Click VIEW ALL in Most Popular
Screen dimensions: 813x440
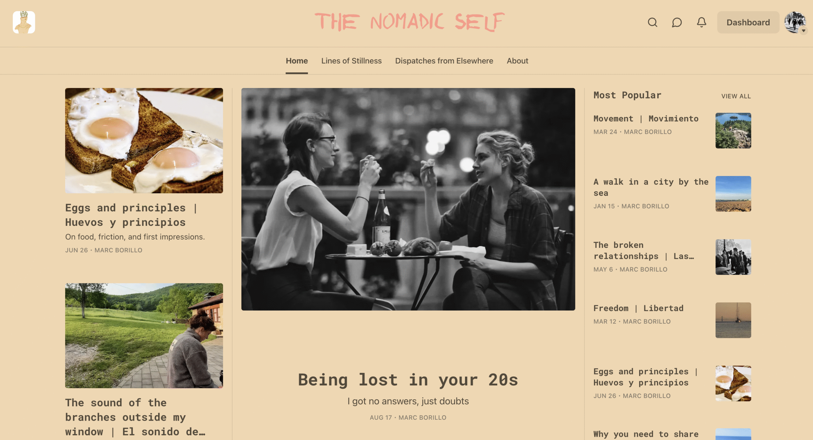736,96
